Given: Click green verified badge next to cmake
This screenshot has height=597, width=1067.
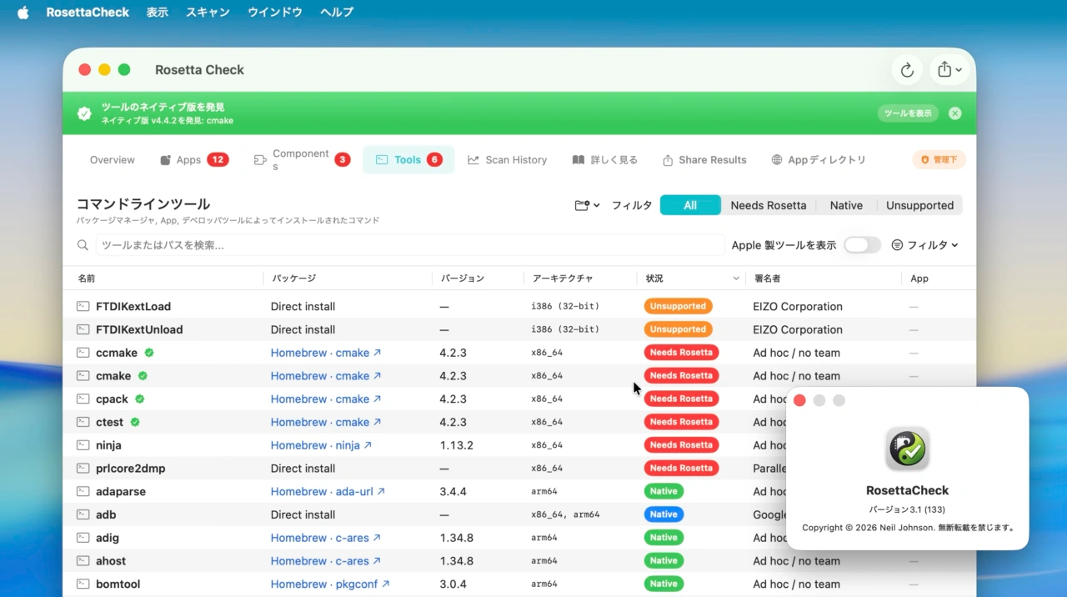Looking at the screenshot, I should click(143, 376).
